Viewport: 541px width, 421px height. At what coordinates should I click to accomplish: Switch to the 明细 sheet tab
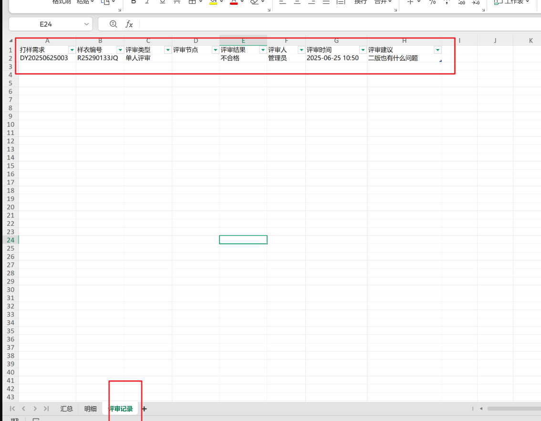90,409
